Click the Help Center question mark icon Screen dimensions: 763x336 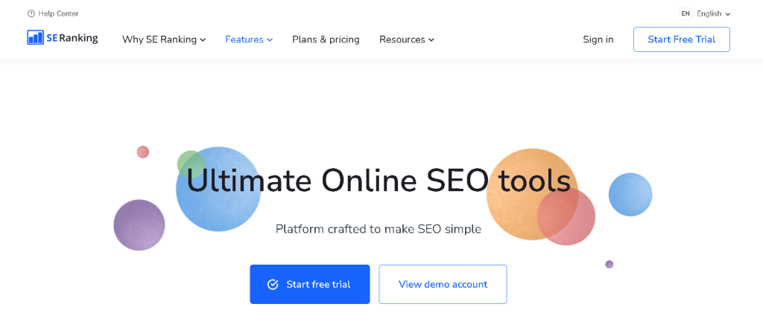click(x=31, y=13)
